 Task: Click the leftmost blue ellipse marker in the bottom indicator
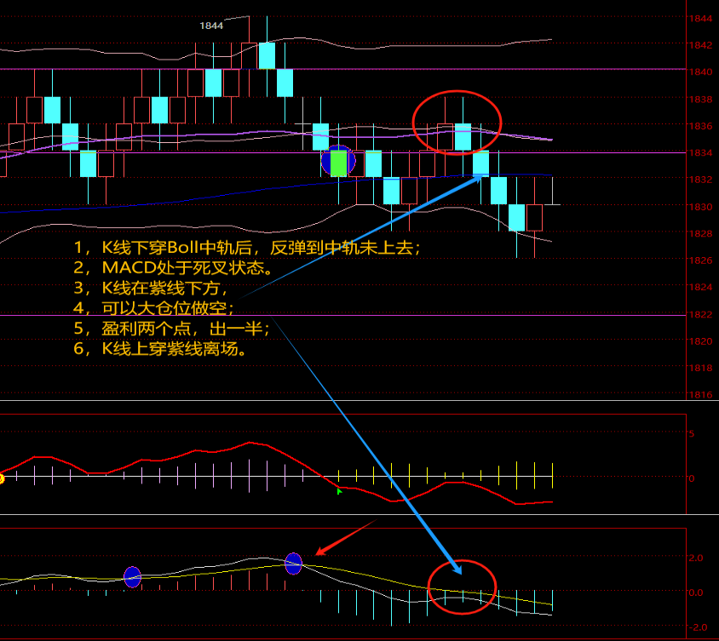click(133, 577)
